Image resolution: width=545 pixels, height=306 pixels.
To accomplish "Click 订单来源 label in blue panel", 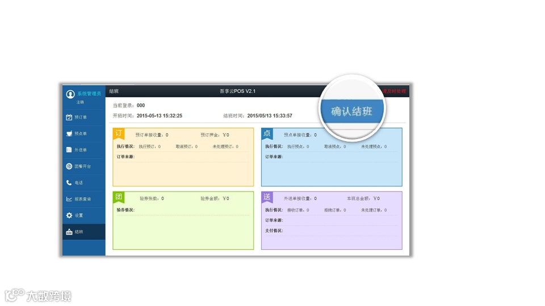I will [274, 157].
